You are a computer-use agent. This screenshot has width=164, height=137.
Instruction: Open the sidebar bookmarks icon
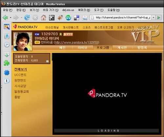(7, 36)
